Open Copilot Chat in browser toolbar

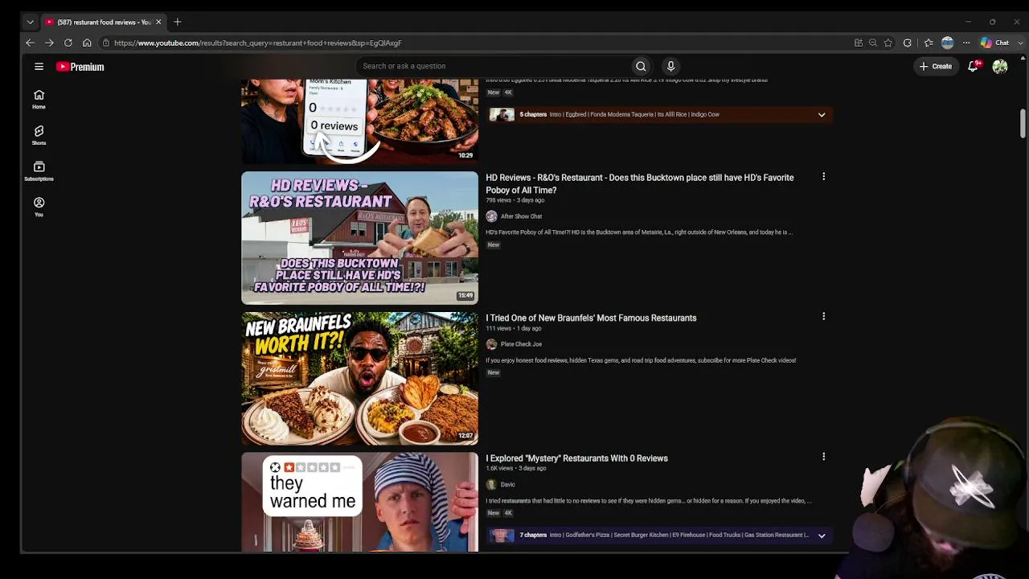[x=994, y=43]
